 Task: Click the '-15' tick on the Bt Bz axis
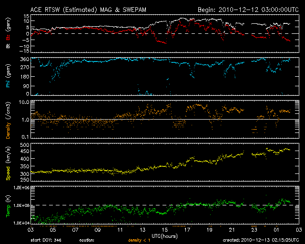coord(24,51)
